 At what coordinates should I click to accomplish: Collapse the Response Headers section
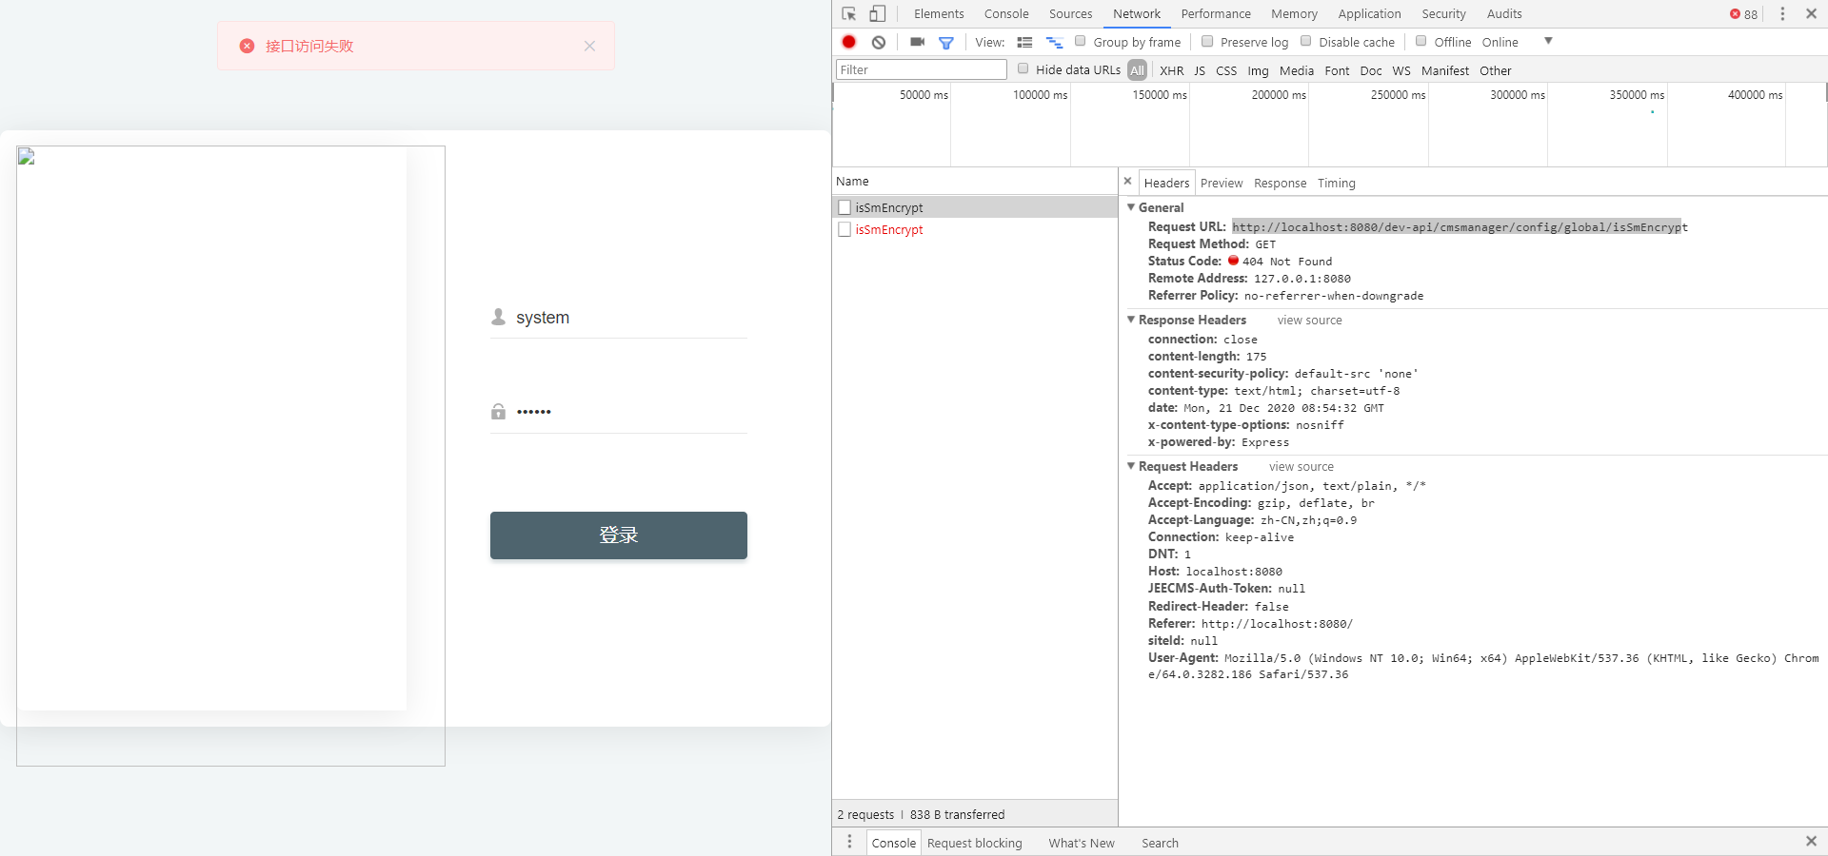pyautogui.click(x=1131, y=320)
